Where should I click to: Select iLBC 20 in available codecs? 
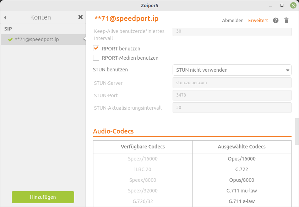click(x=143, y=169)
